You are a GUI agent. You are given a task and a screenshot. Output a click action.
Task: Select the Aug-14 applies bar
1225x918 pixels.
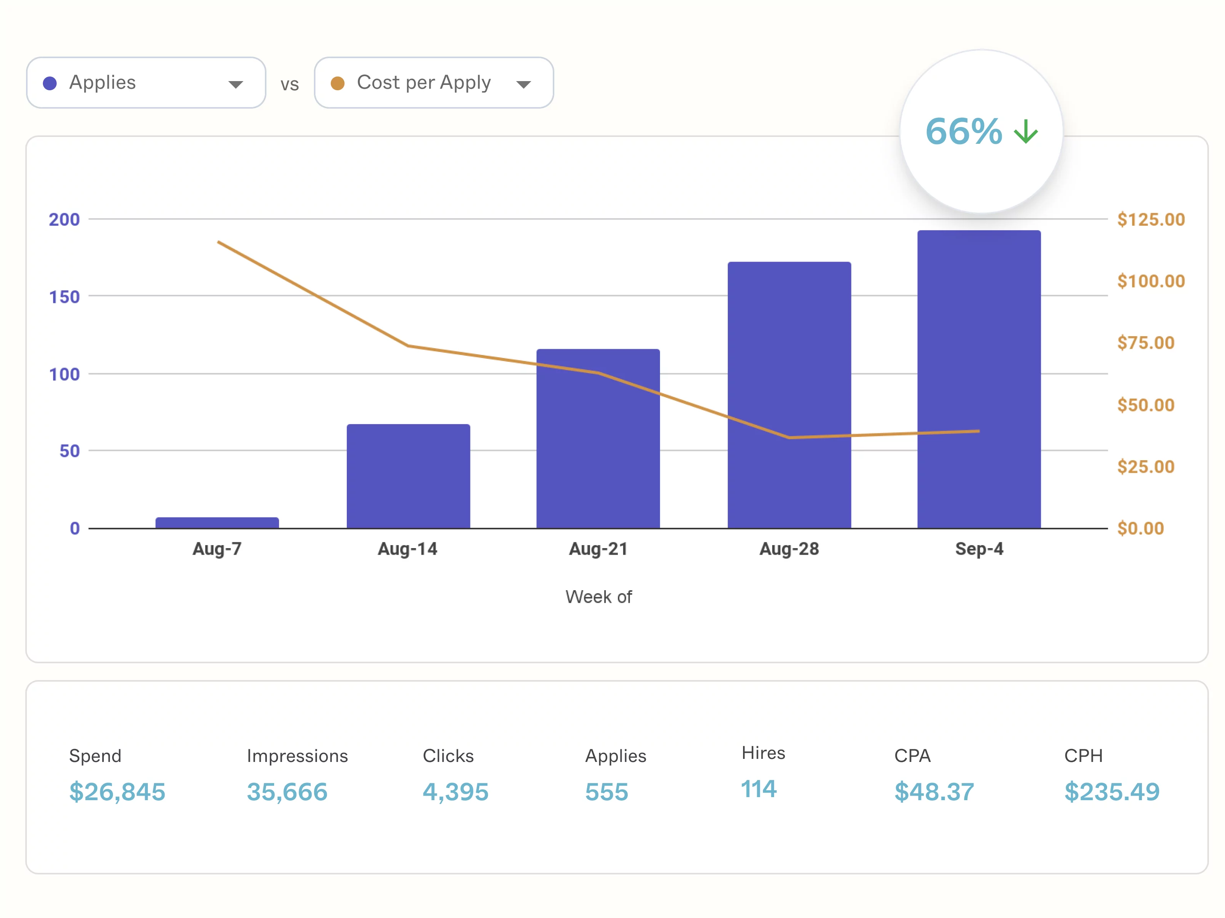coord(408,476)
